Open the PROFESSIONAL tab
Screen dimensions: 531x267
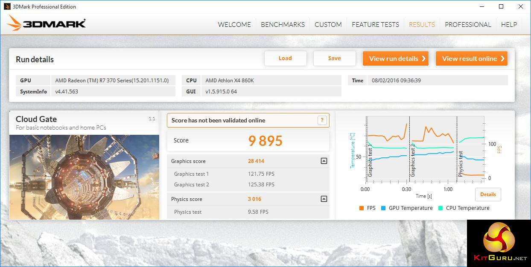pyautogui.click(x=468, y=25)
